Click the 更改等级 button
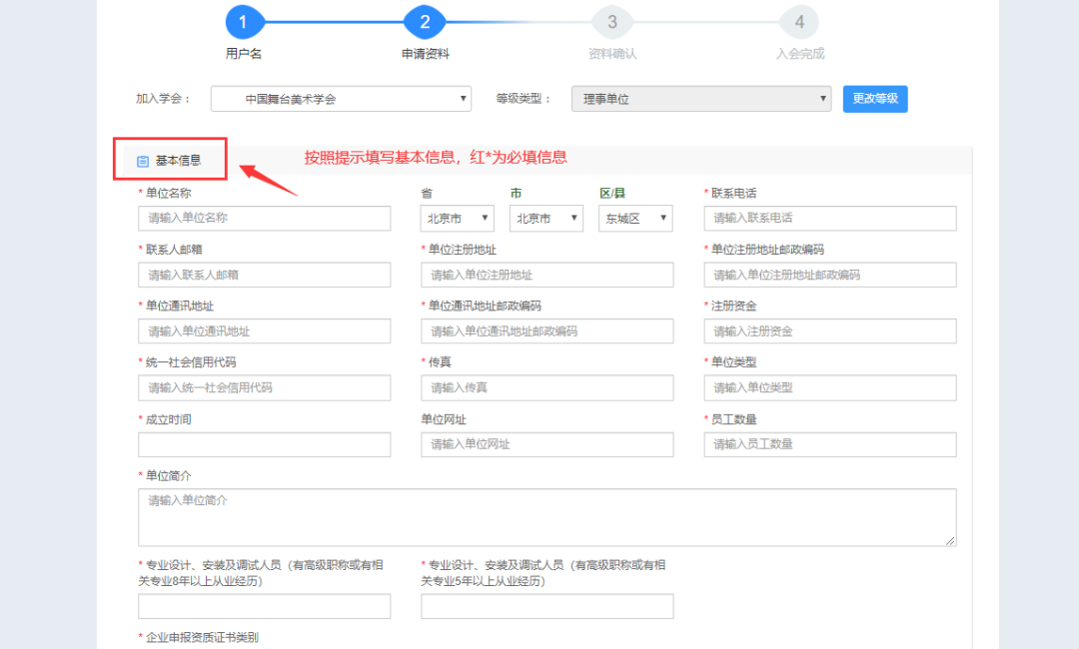Viewport: 1079px width, 649px height. (x=875, y=99)
